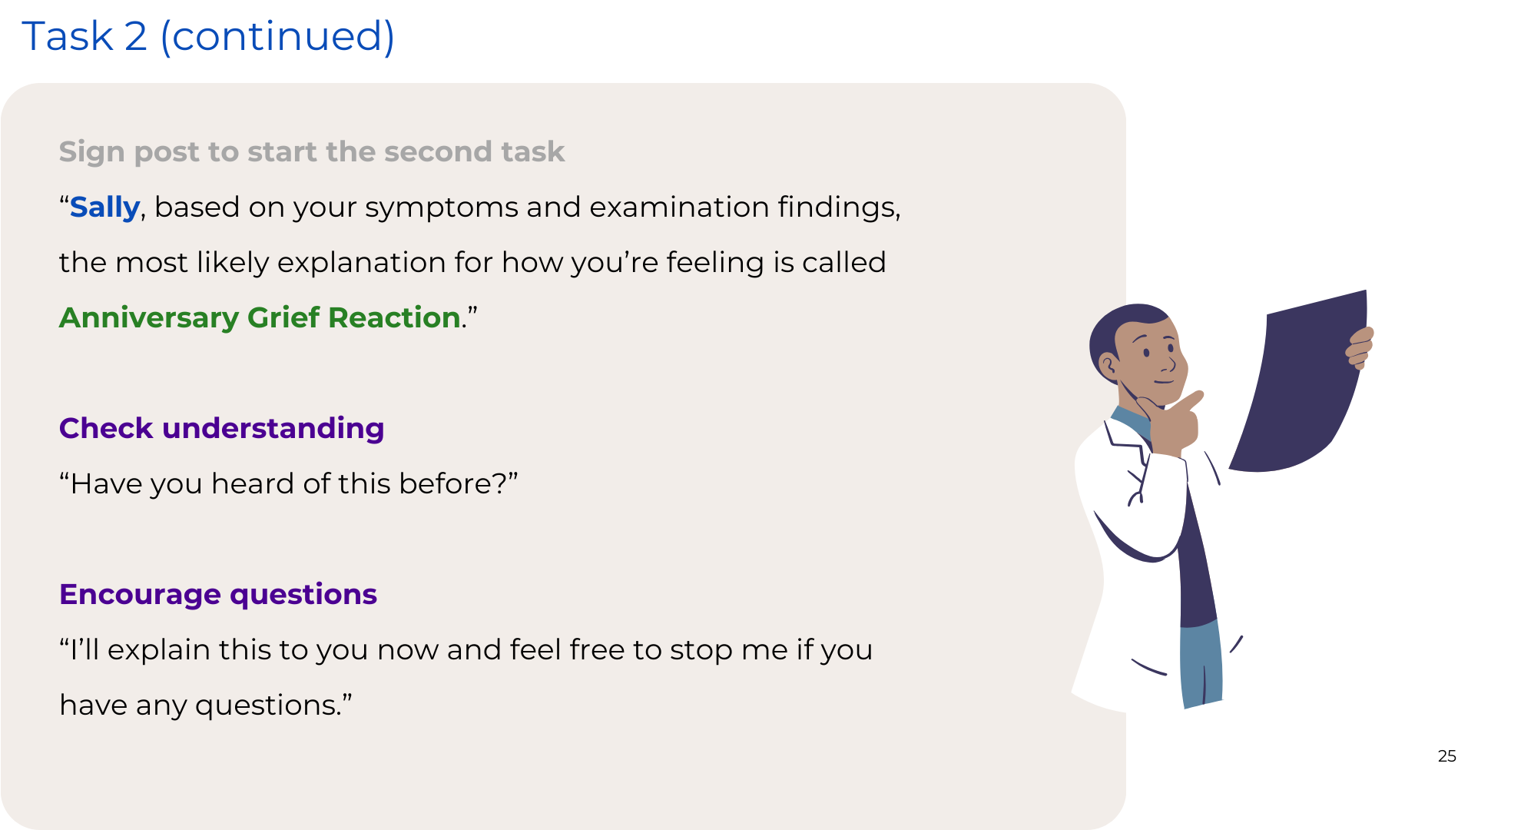Click the "I'll explain this to you now" line
Image resolution: width=1521 pixels, height=830 pixels.
(466, 649)
